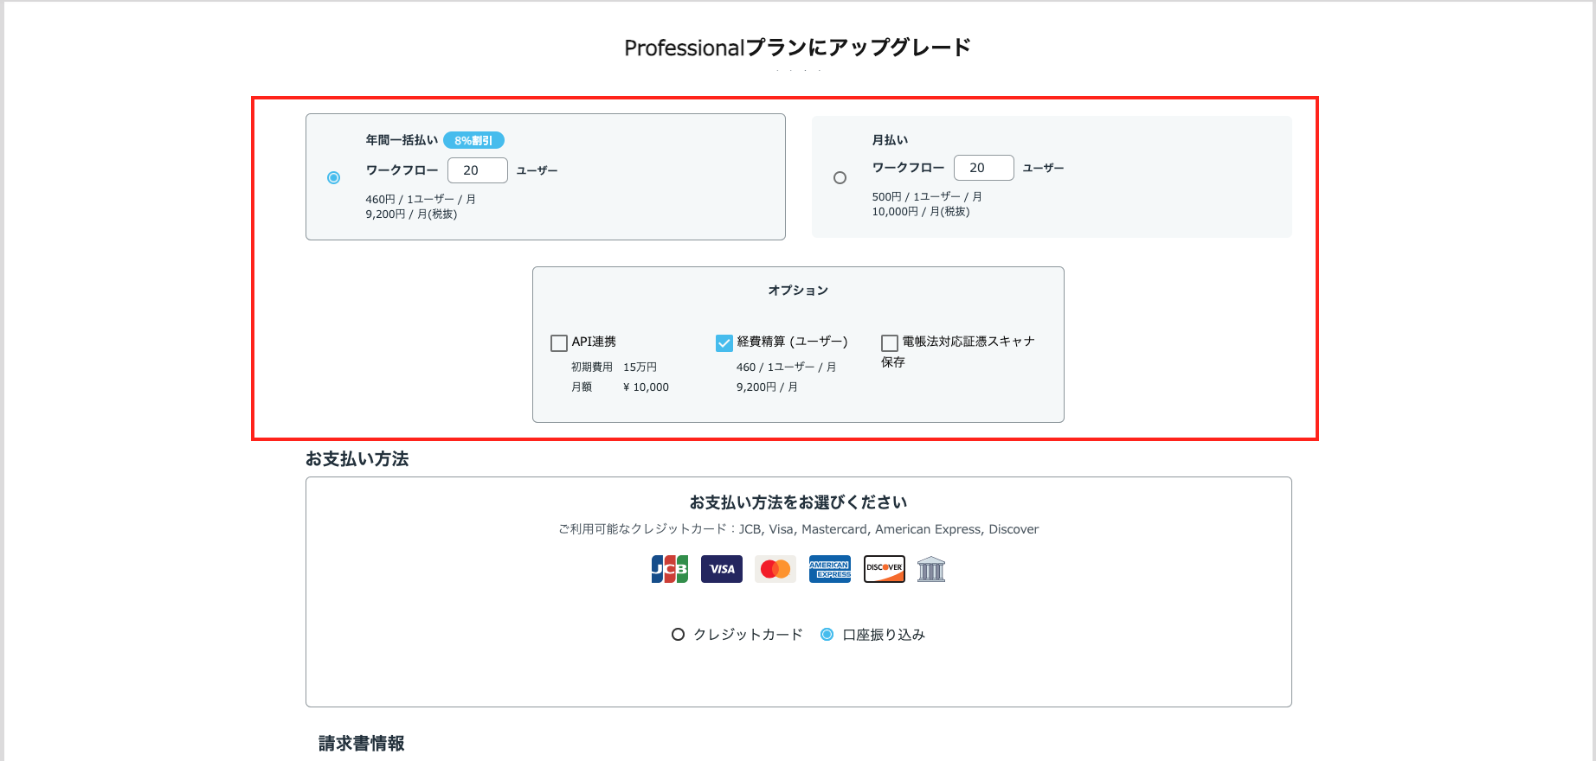Click the オプション section heading

[x=798, y=291]
